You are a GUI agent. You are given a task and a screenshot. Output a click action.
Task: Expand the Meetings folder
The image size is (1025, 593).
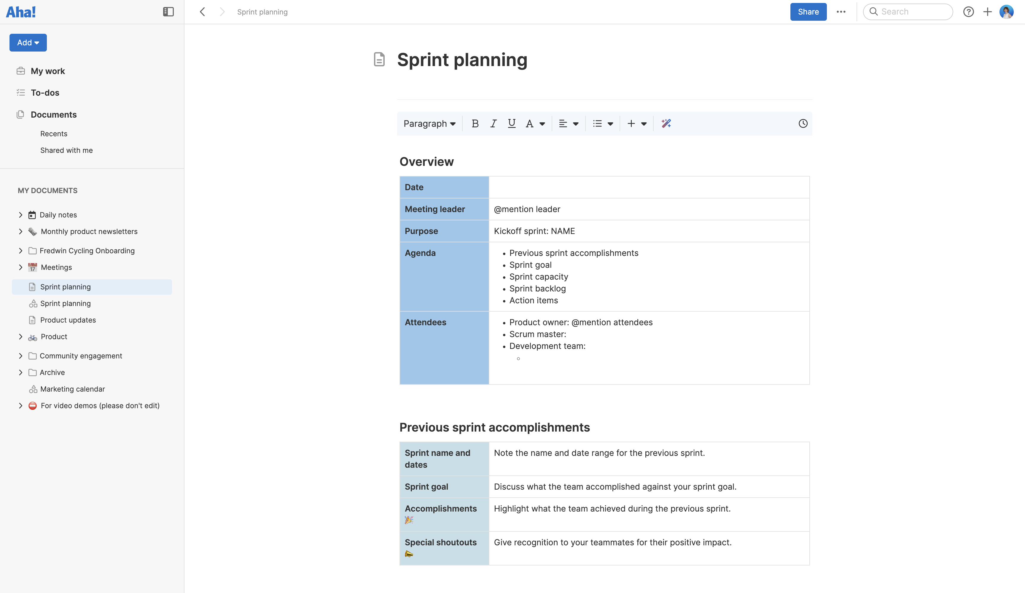(x=21, y=267)
